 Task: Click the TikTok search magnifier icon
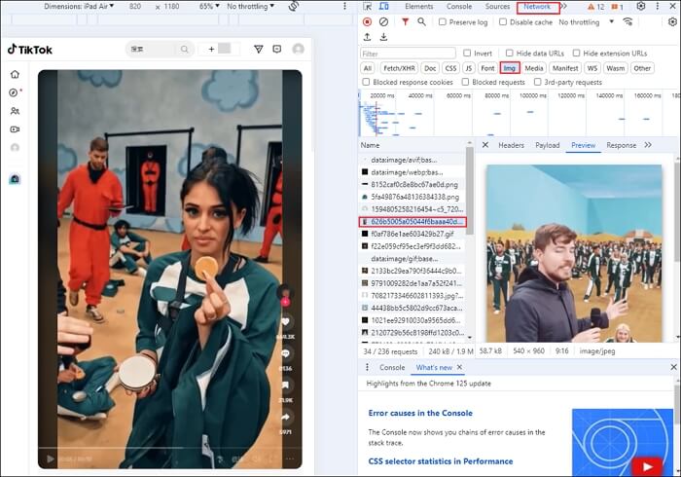point(185,49)
